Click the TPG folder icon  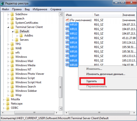coord(12,44)
